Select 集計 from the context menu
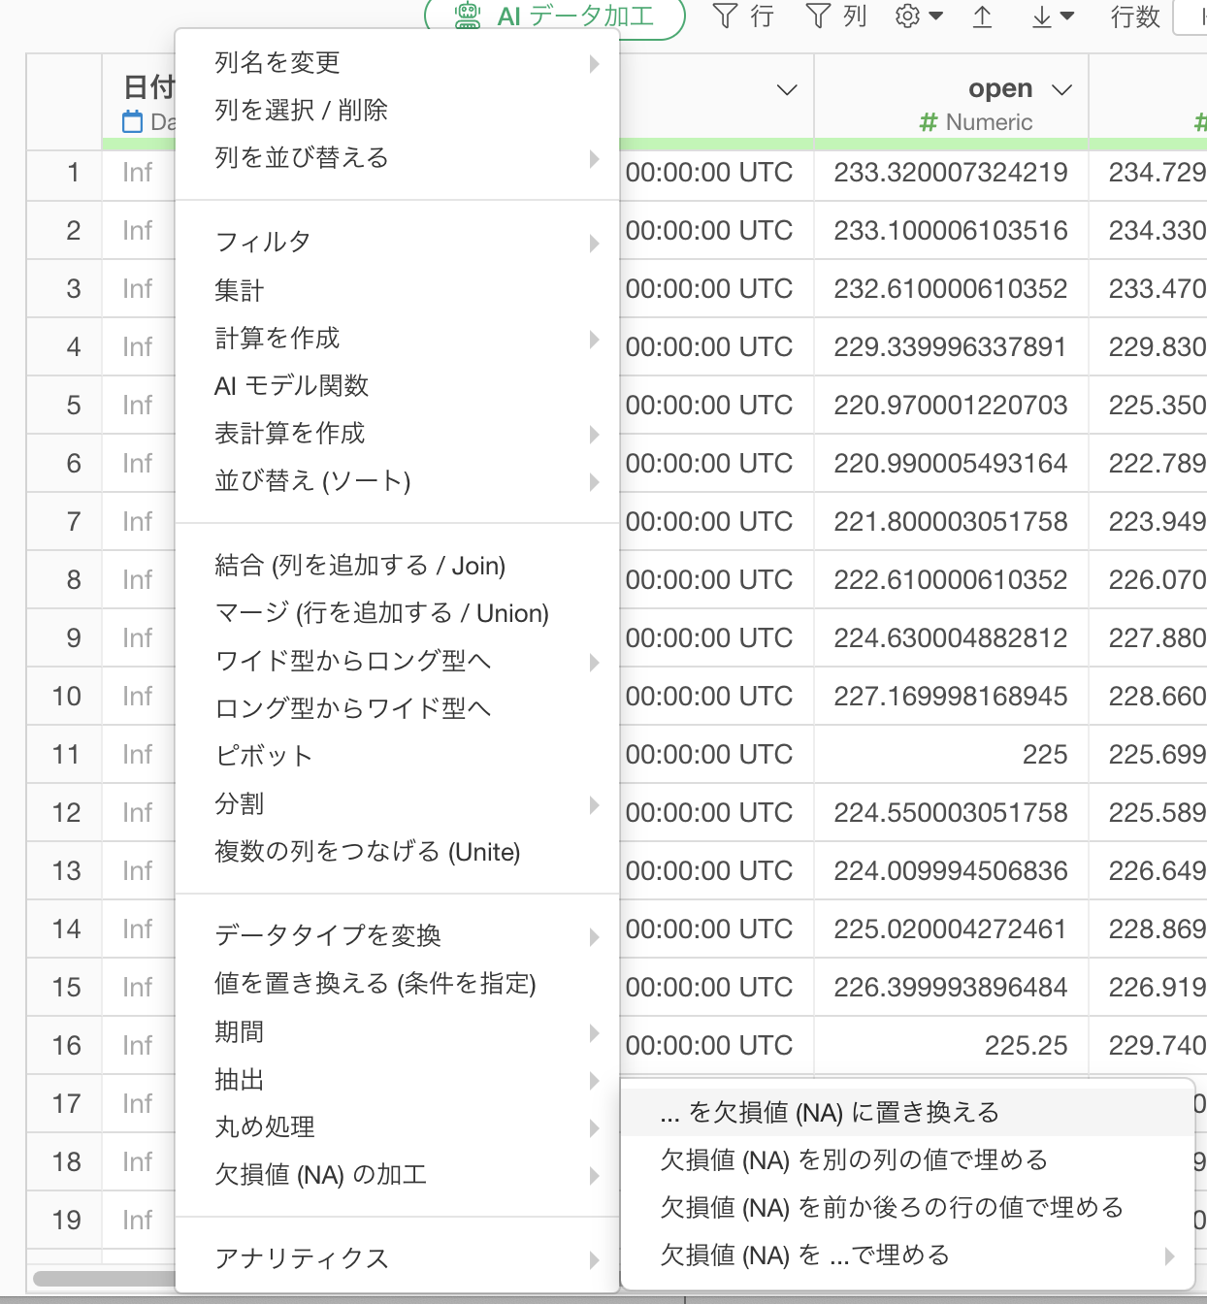Image resolution: width=1207 pixels, height=1304 pixels. pyautogui.click(x=239, y=290)
